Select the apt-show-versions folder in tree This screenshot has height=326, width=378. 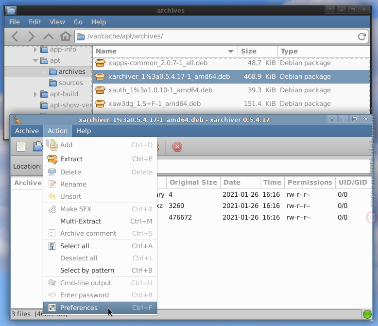(66, 105)
